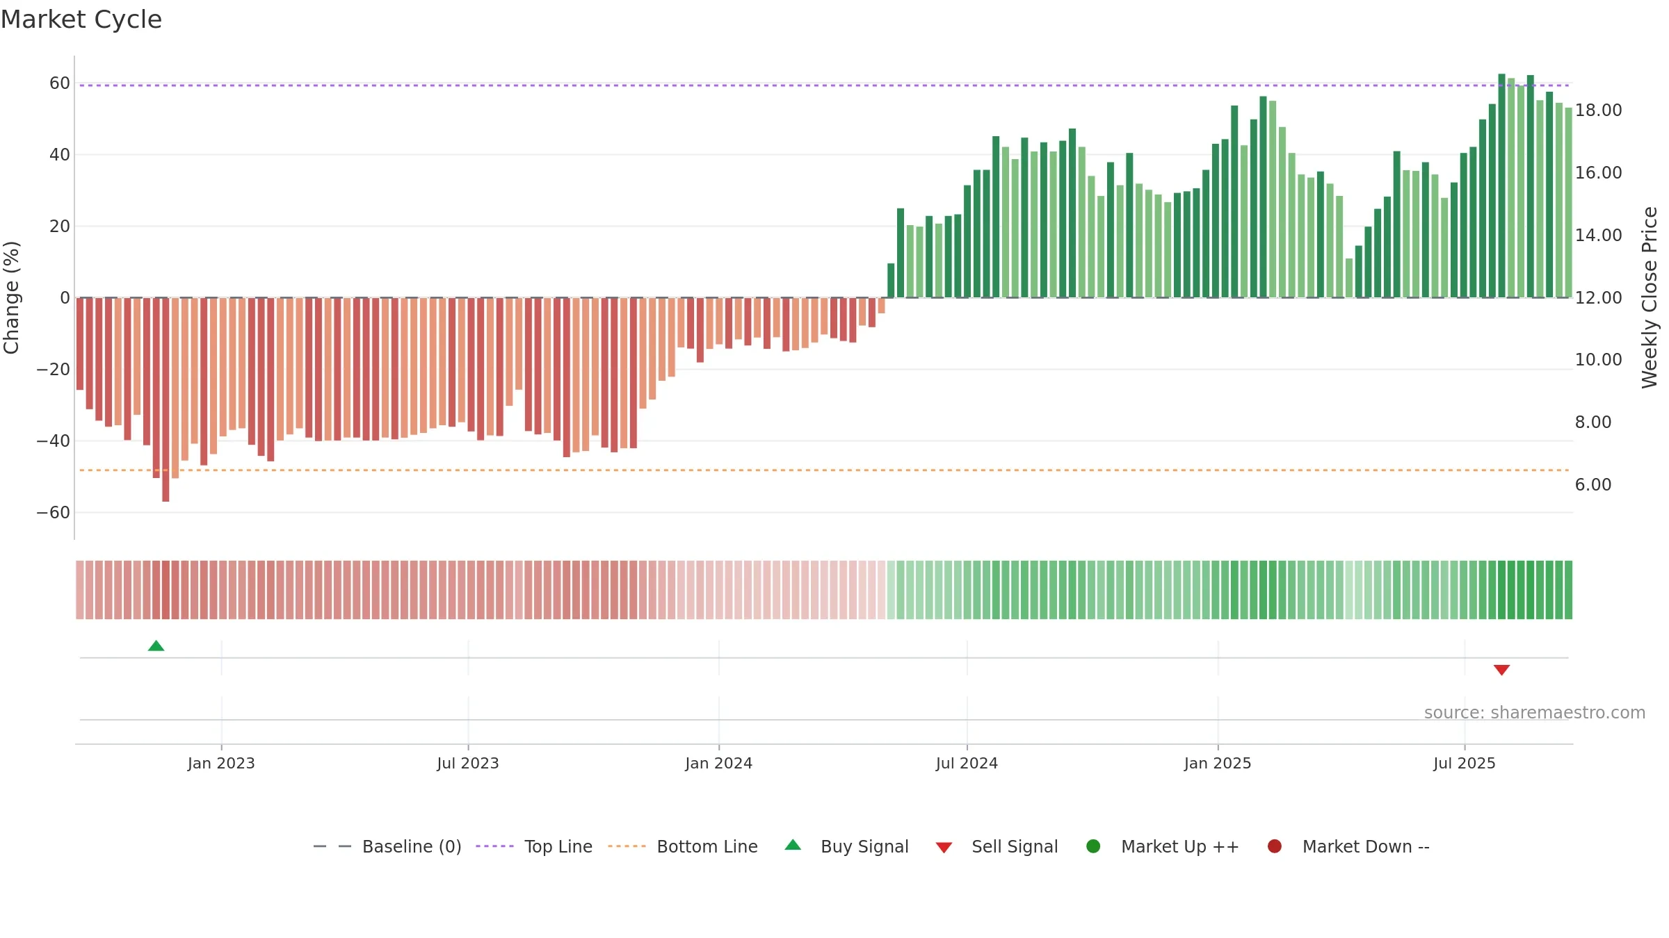Click the purple dotted Top Line
The width and height of the screenshot is (1669, 938).
point(824,85)
